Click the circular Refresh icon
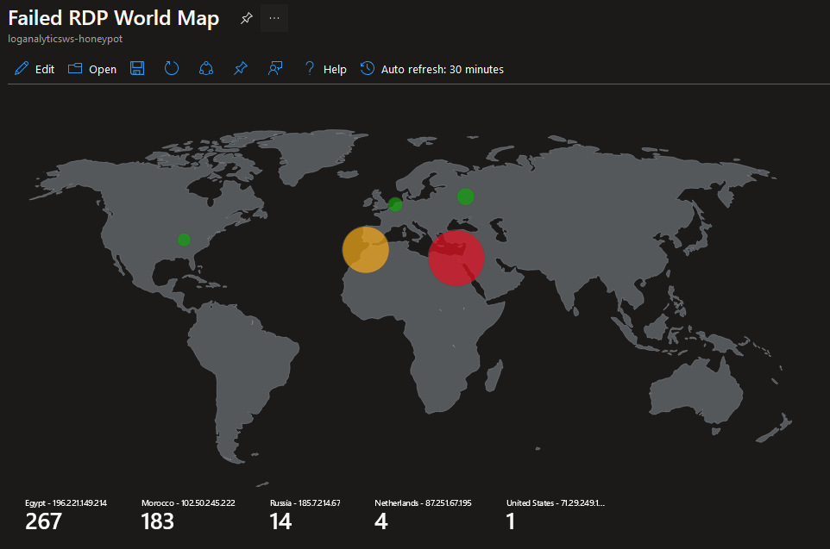This screenshot has width=830, height=549. (172, 68)
